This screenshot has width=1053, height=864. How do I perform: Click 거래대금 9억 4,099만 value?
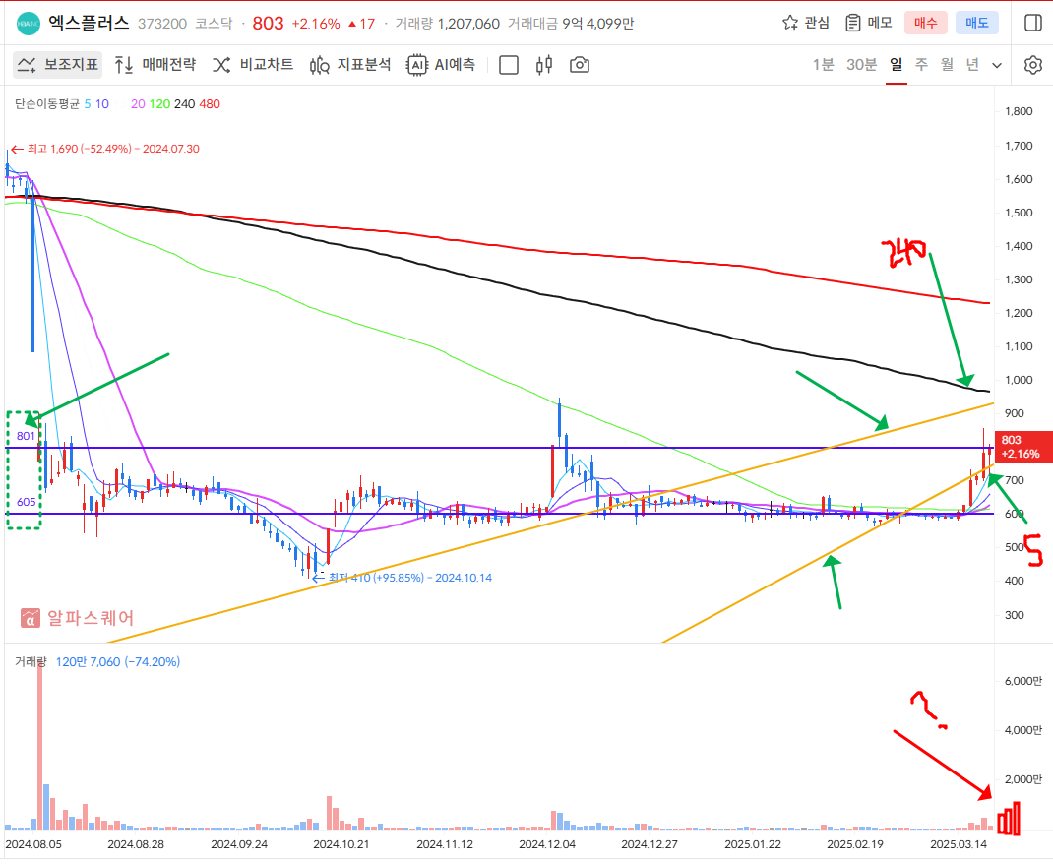571,24
